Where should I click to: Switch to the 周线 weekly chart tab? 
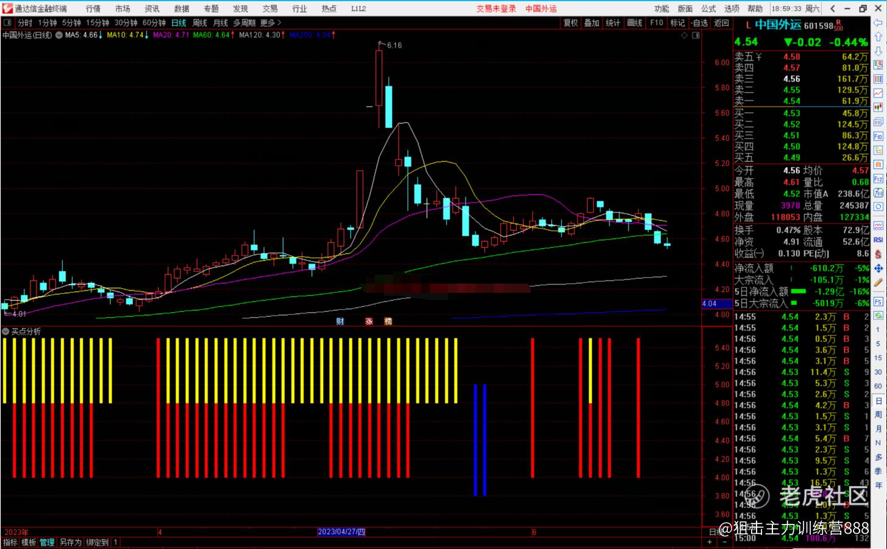[199, 23]
